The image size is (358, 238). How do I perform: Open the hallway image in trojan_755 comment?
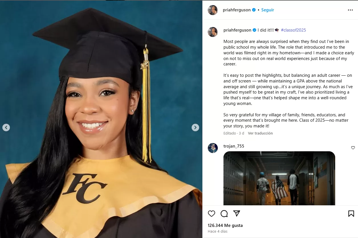279,178
